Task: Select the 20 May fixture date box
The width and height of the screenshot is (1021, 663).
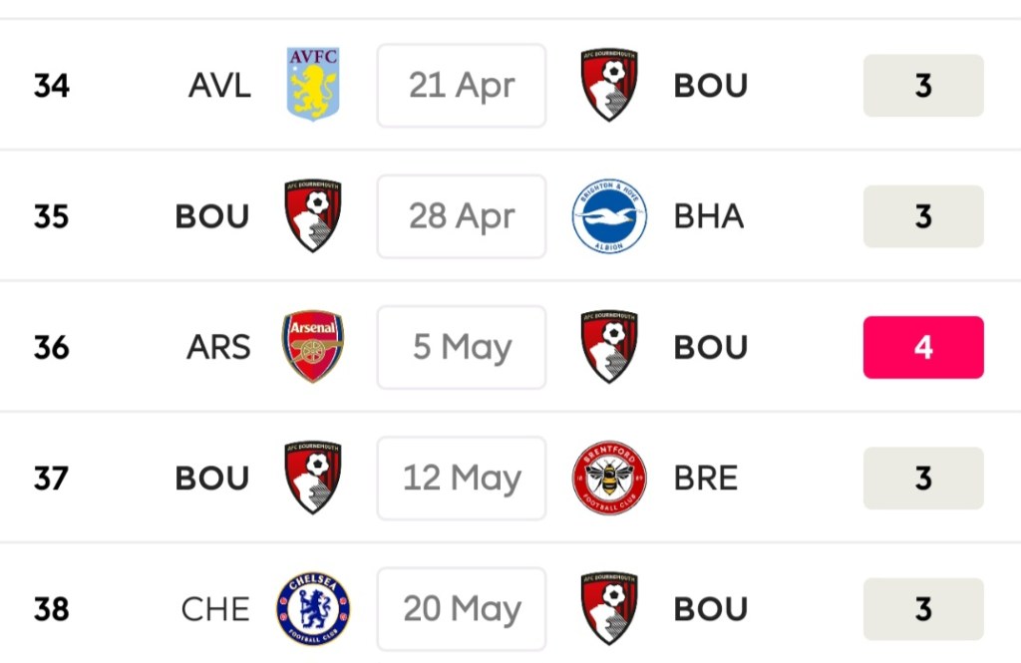Action: pos(462,609)
